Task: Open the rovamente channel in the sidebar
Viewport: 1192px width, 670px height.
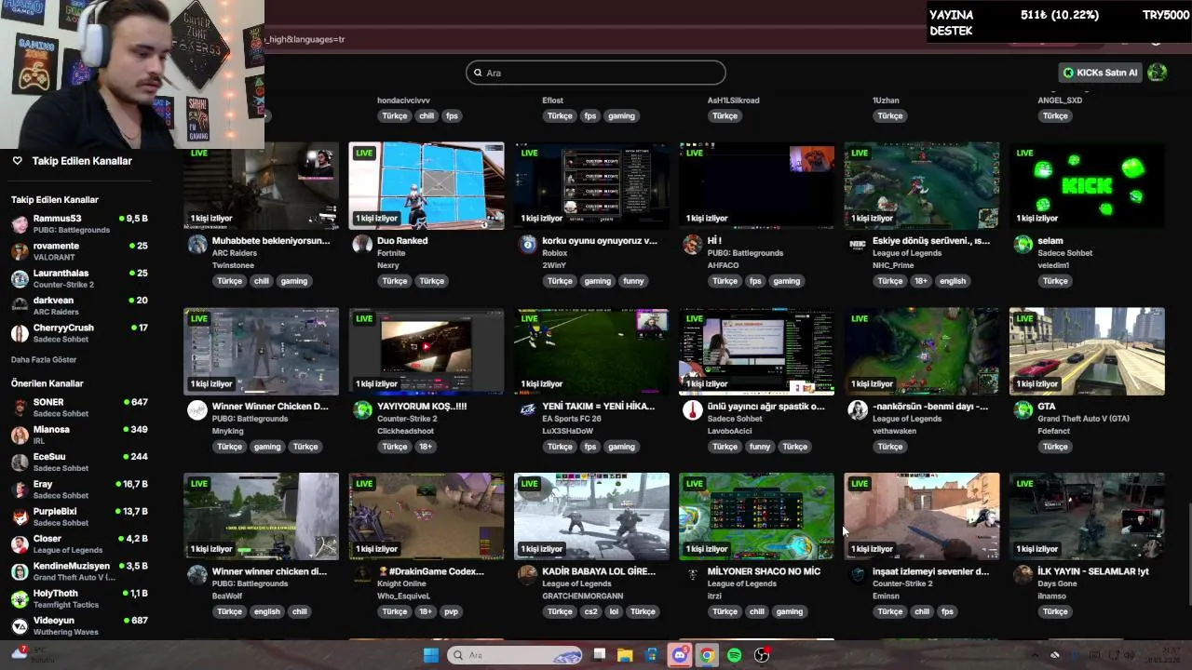Action: pos(79,251)
